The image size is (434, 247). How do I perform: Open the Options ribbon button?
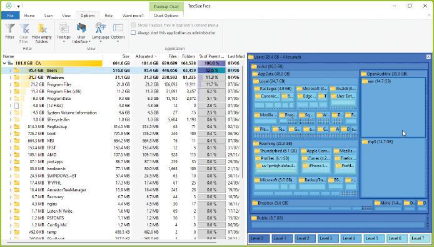[118, 33]
